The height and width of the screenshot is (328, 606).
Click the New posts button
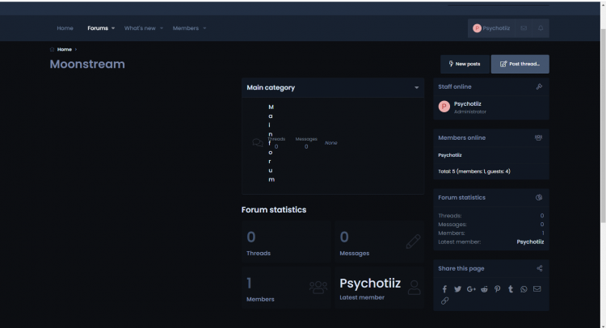click(x=465, y=64)
